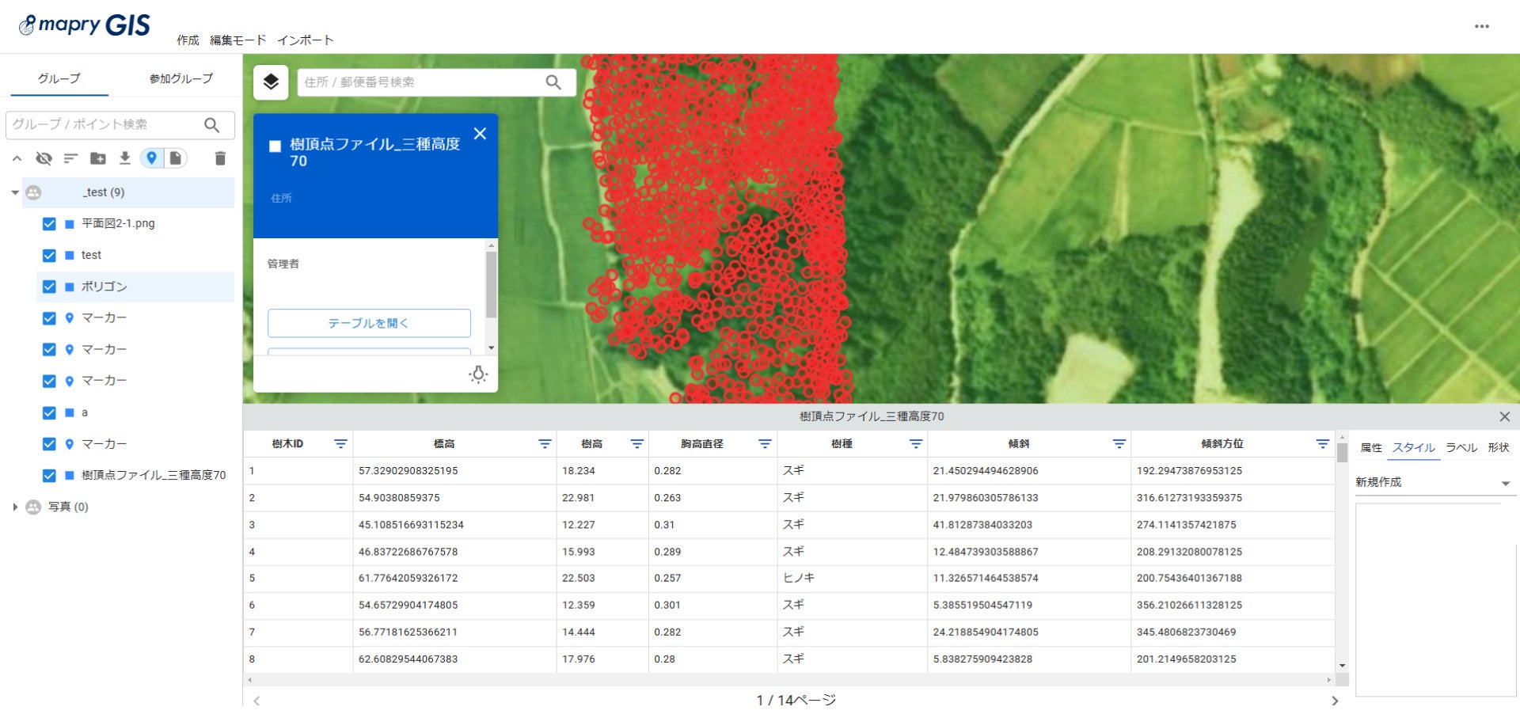Screen dimensions: 1520x718
Task: Click the filter icon on 樹高 column
Action: (636, 444)
